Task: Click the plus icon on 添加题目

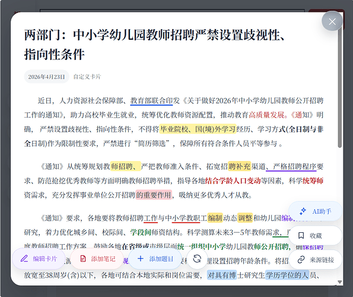Action: 141,258
